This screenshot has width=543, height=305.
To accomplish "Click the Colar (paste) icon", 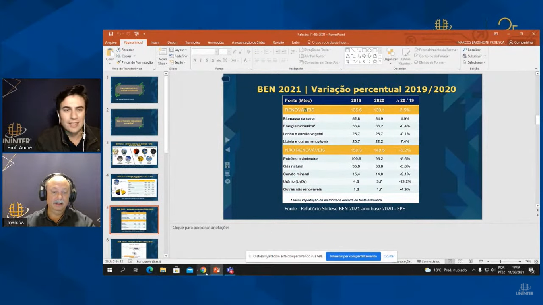I will (110, 54).
